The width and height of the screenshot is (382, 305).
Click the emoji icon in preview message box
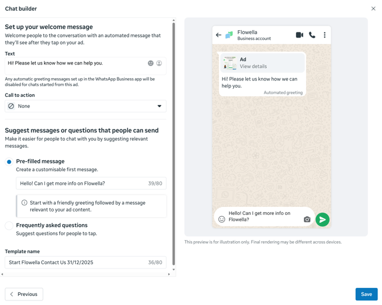point(222,219)
